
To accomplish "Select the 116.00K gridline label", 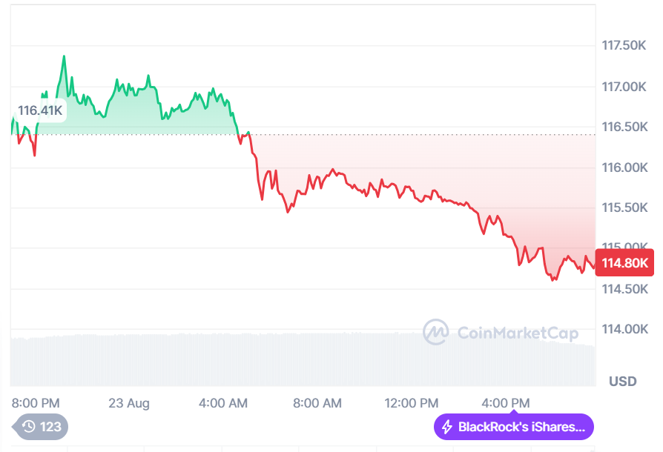I will pyautogui.click(x=624, y=167).
